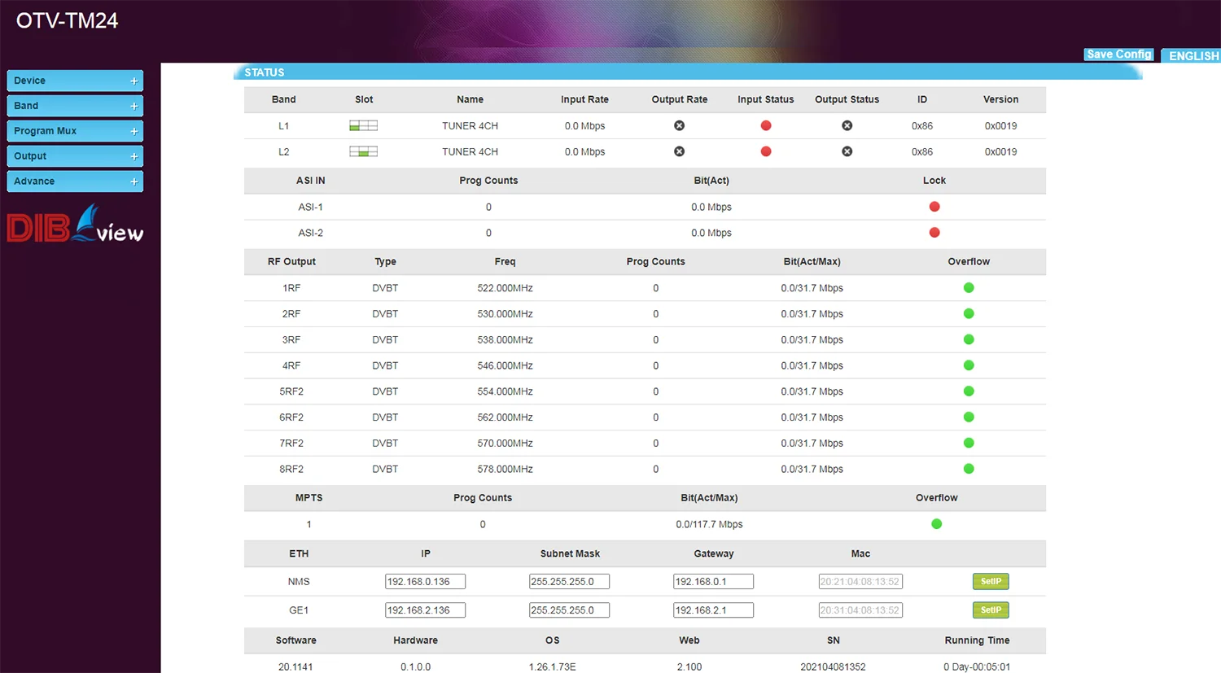
Task: Click the software version 20.1141
Action: 295,667
